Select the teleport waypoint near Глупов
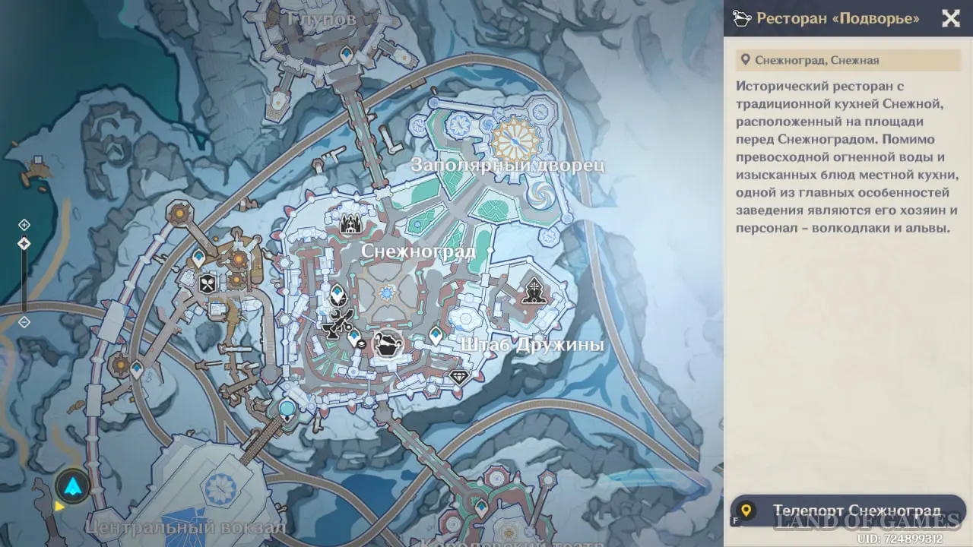Image resolution: width=973 pixels, height=547 pixels. pyautogui.click(x=347, y=55)
